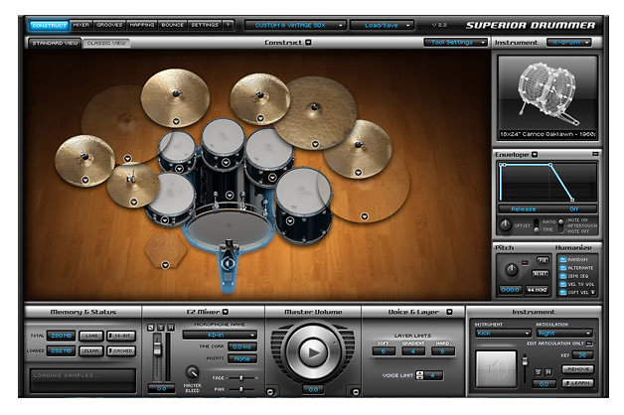Toggle Humanize Vel to Vol option
624x415 pixels.
click(562, 284)
